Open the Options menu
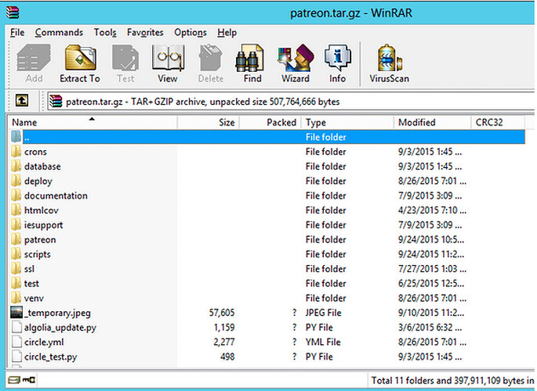This screenshot has width=537, height=391. [190, 32]
